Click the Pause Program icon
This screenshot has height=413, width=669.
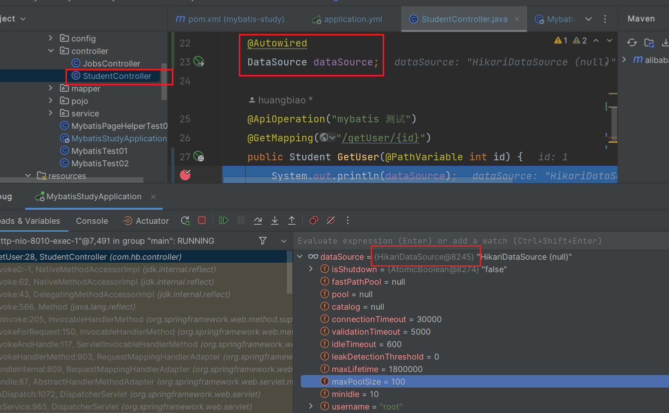(x=241, y=221)
